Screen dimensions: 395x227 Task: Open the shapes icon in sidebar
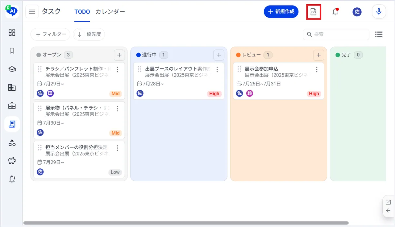[12, 142]
